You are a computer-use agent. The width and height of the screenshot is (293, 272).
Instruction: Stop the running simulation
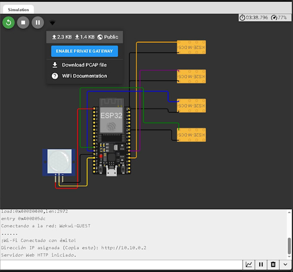23,22
